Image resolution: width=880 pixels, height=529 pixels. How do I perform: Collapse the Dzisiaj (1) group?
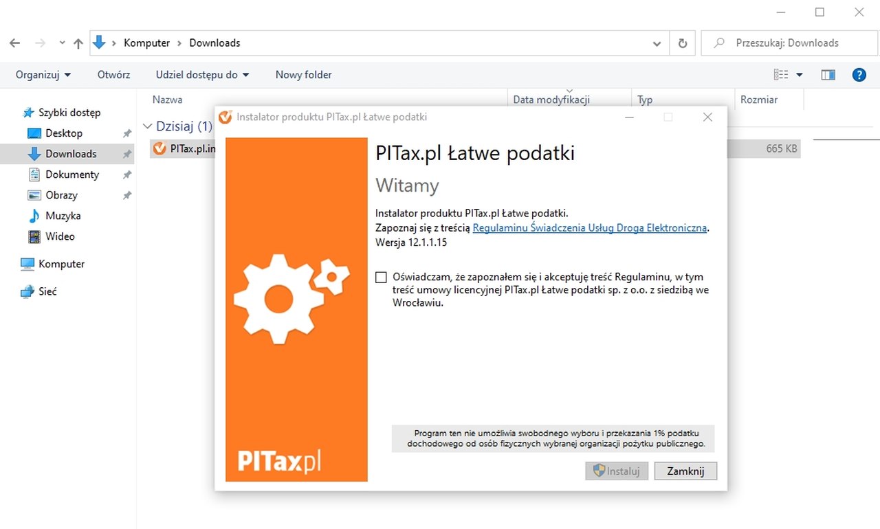click(147, 126)
